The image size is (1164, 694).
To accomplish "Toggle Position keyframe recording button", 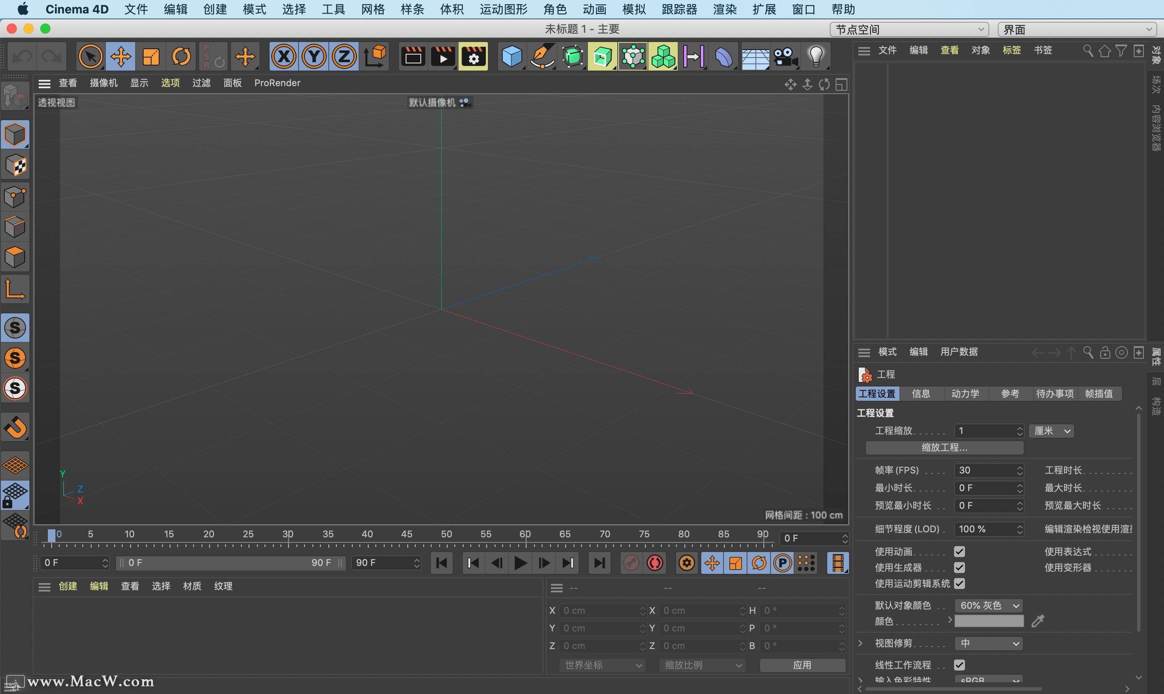I will (712, 563).
